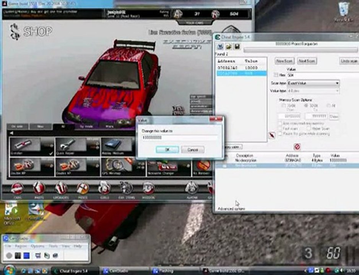359x275 pixels.
Task: Select the All memory scan radio button
Action: point(328,105)
